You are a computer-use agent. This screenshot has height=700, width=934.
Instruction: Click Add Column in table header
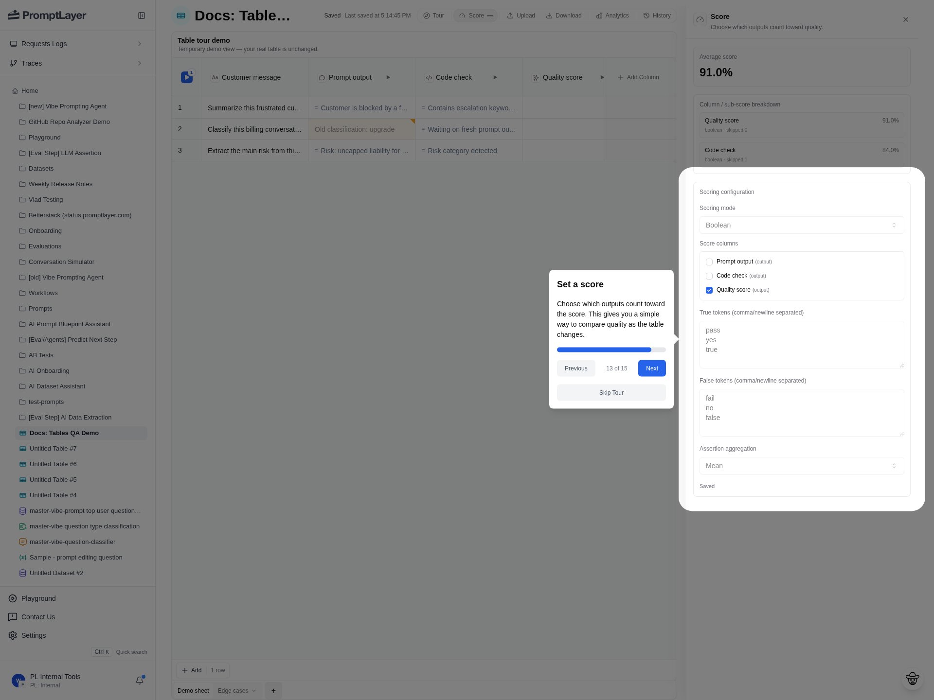pos(638,77)
